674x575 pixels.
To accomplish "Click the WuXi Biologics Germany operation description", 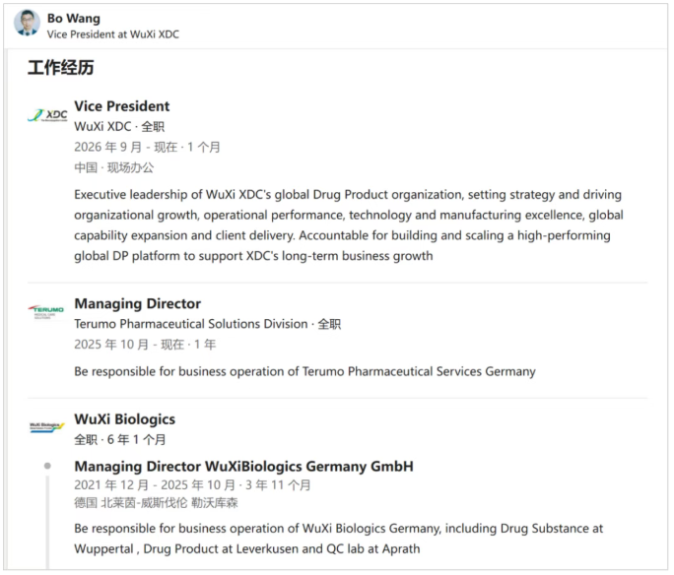I will [339, 539].
